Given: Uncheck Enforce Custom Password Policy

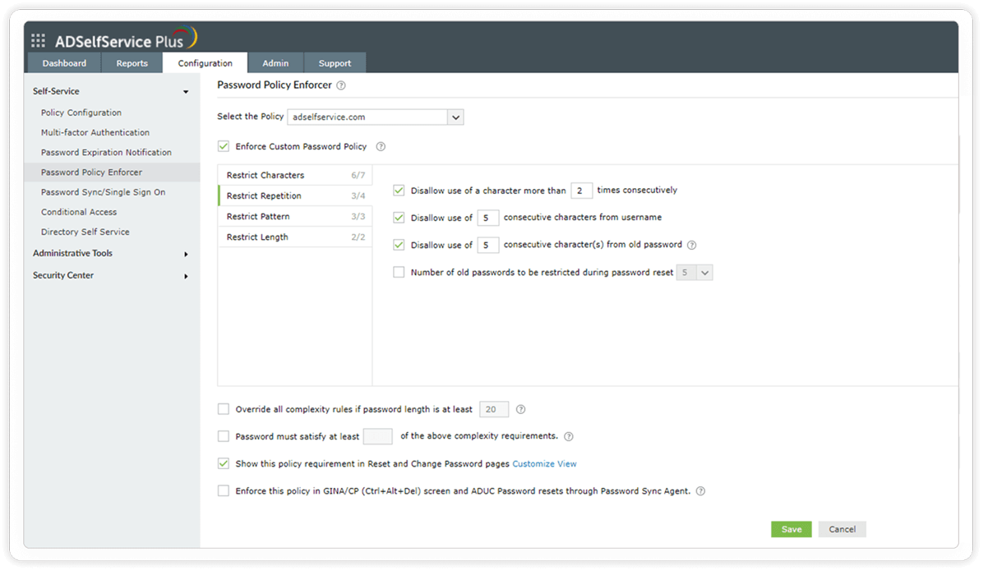Looking at the screenshot, I should (x=224, y=146).
